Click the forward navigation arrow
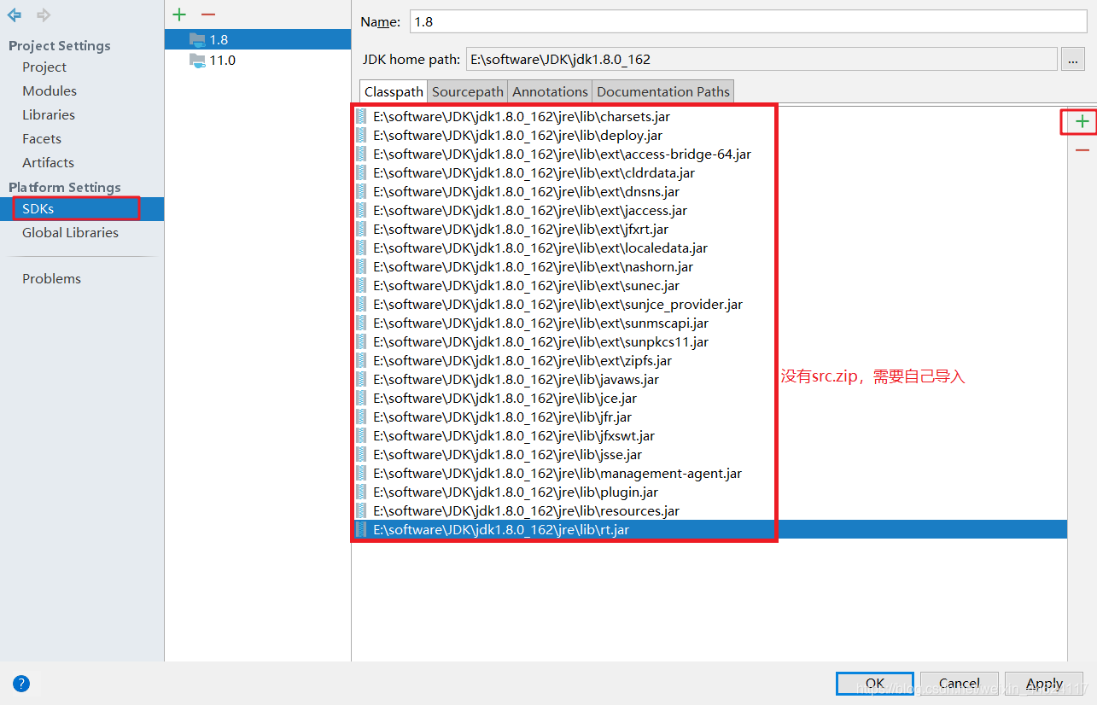1097x705 pixels. (x=44, y=15)
